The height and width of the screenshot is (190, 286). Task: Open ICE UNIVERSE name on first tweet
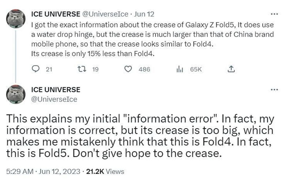[56, 14]
